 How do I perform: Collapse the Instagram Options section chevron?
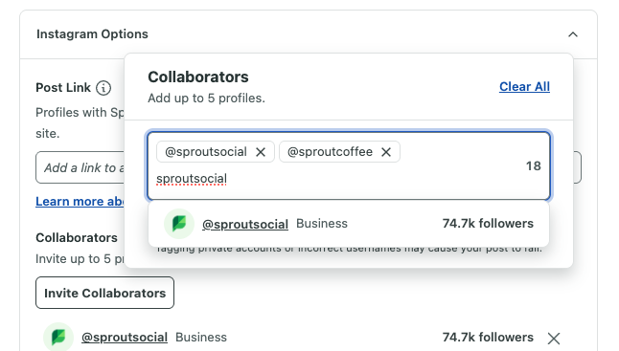point(572,34)
